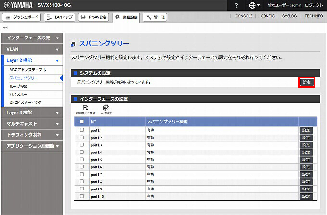Screen dimensions: 327x215
Task: Open the SYSLOG link
Action: pos(288,16)
